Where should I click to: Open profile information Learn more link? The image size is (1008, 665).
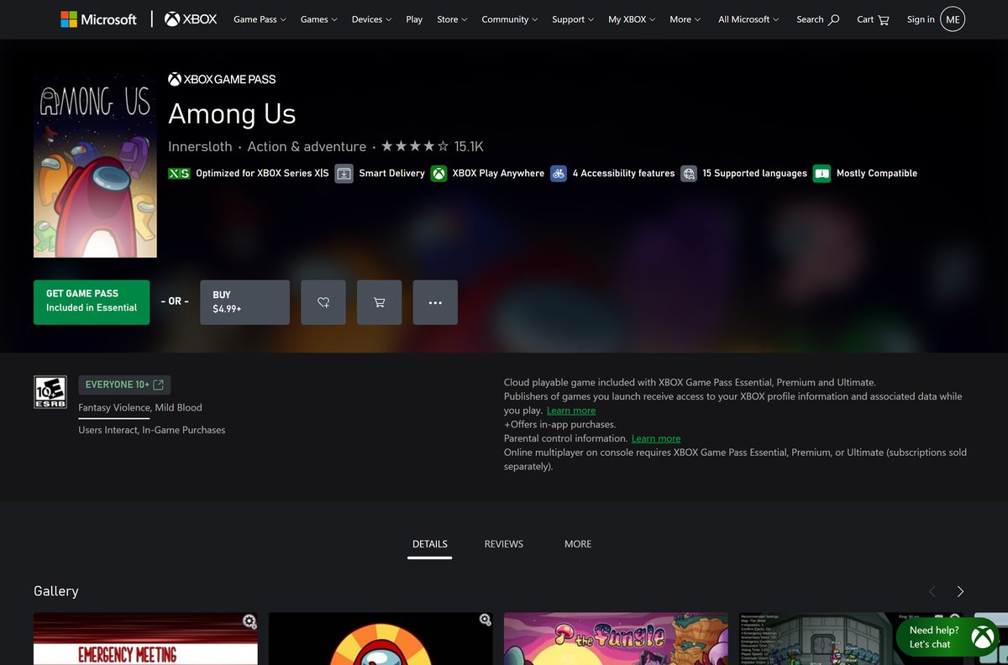click(x=571, y=411)
